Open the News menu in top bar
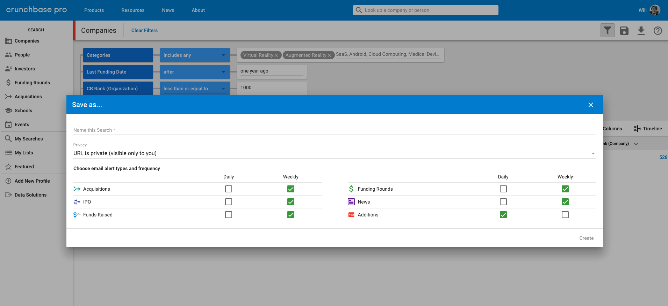668x306 pixels. click(x=168, y=10)
